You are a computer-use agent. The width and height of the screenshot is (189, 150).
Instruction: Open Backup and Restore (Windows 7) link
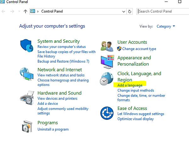pos(63,61)
